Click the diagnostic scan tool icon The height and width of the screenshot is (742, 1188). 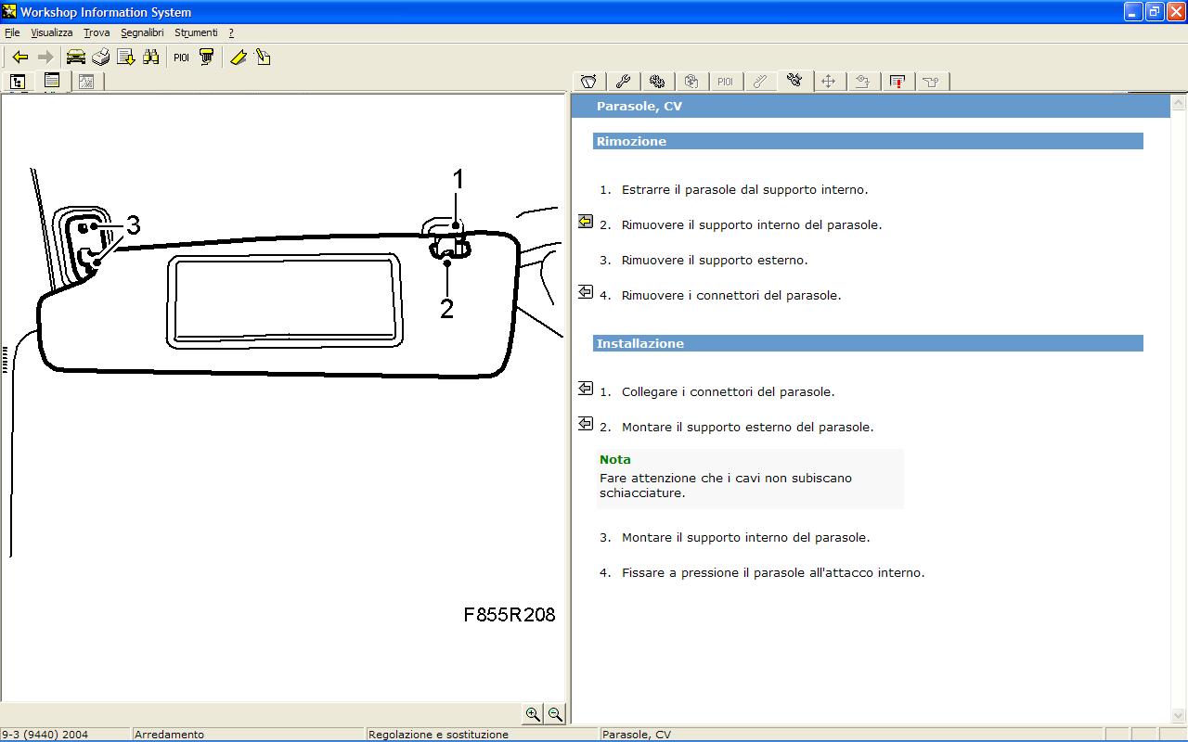207,58
